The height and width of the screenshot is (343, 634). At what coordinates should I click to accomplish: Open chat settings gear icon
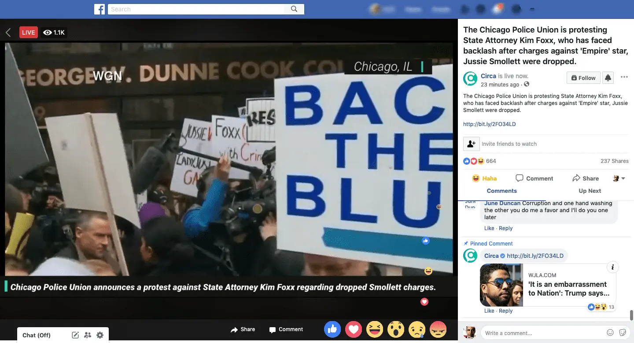(100, 335)
